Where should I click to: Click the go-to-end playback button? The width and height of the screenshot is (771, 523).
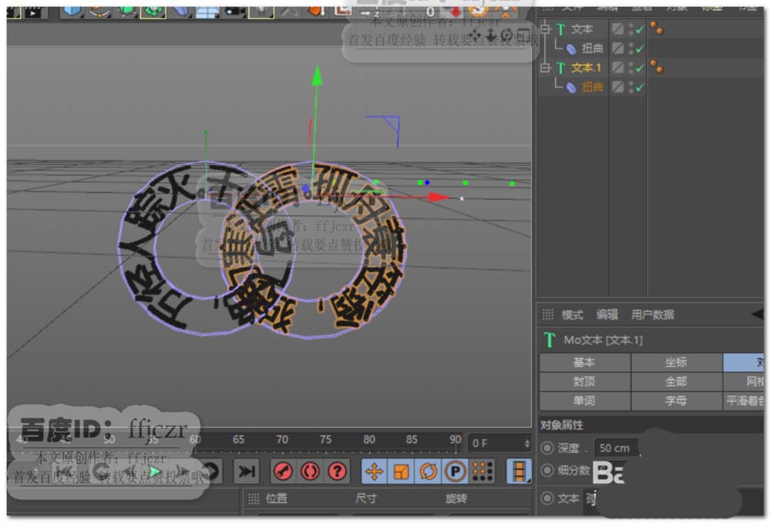246,471
